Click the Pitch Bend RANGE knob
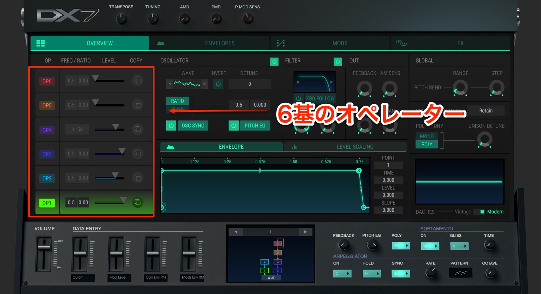 [x=460, y=87]
